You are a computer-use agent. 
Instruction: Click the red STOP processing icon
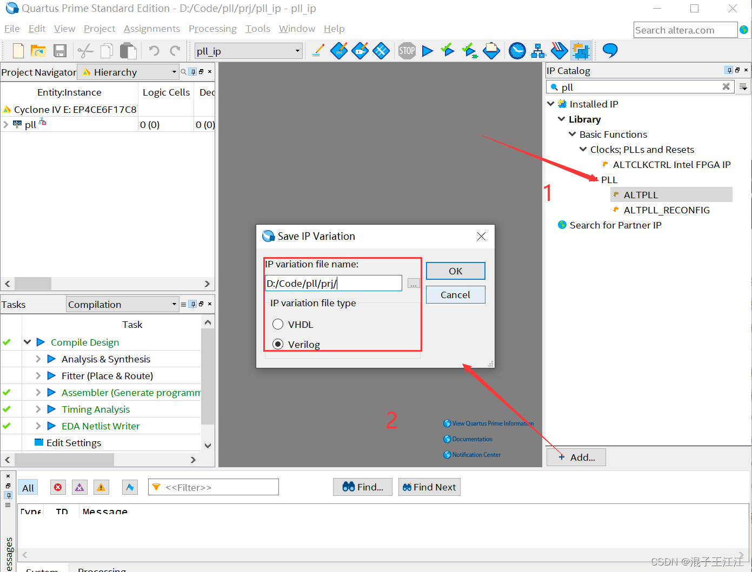[407, 51]
